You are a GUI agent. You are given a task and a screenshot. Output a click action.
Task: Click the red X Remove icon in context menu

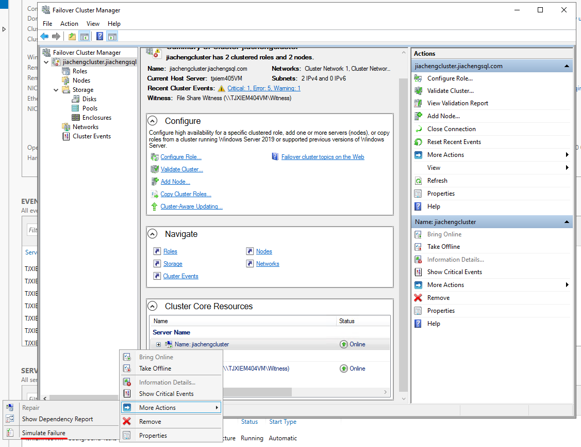[x=127, y=422]
